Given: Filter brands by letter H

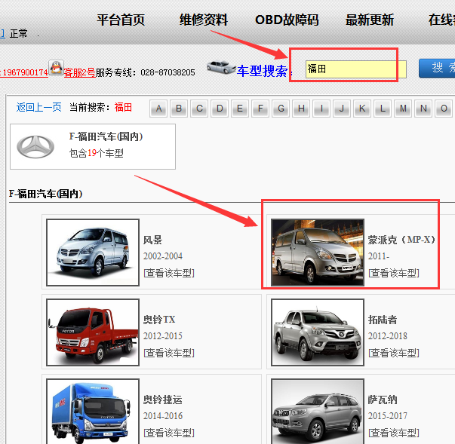Looking at the screenshot, I should pos(301,109).
